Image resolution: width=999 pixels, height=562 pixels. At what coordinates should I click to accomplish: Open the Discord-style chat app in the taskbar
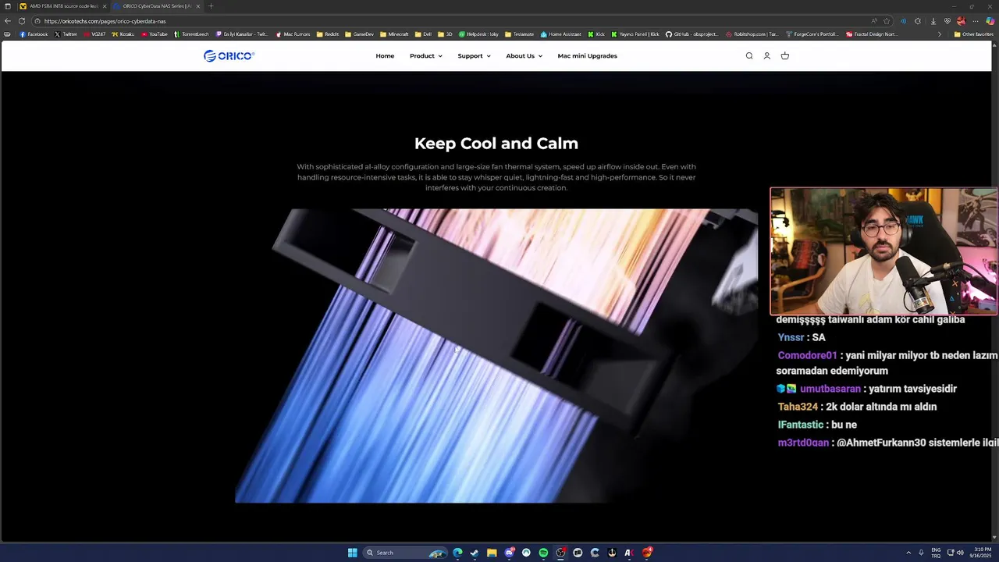509,553
